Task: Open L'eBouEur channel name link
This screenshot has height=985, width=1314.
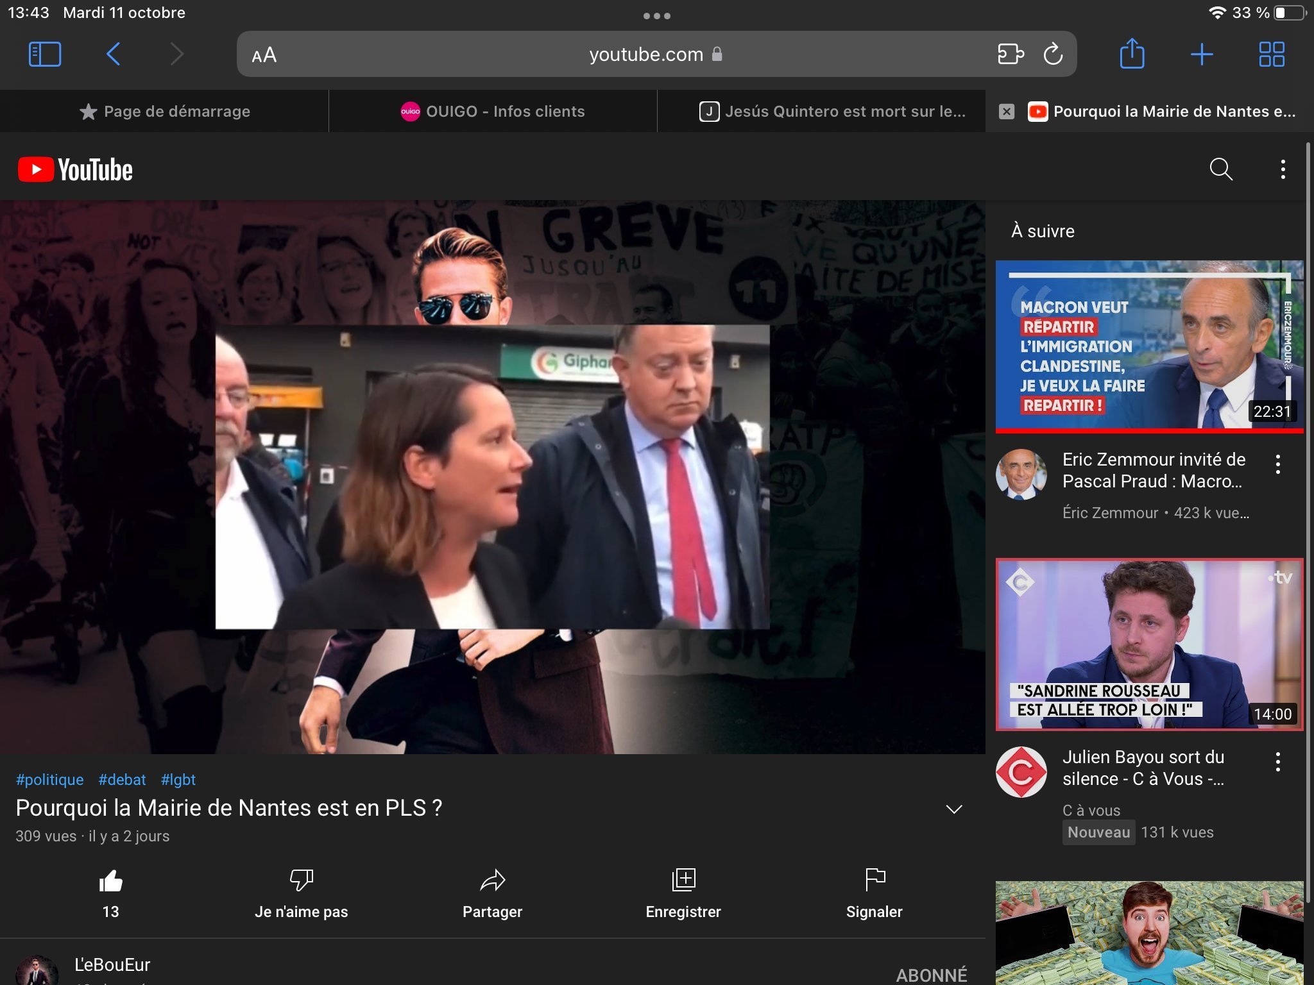Action: [112, 964]
